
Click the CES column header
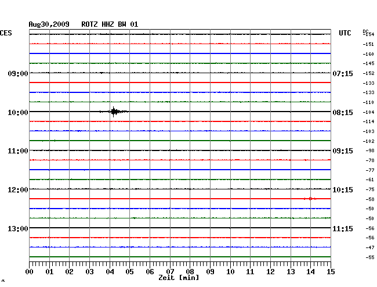pyautogui.click(x=6, y=33)
